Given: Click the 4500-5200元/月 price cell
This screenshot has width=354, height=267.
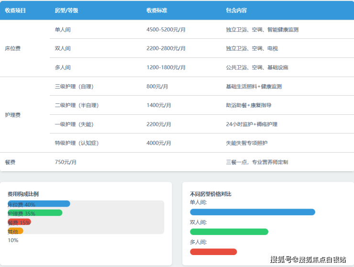Looking at the screenshot, I should [x=166, y=30].
